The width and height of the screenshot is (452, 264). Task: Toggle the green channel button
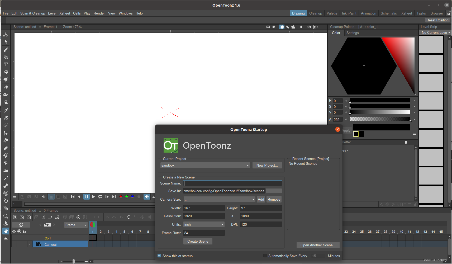127,197
